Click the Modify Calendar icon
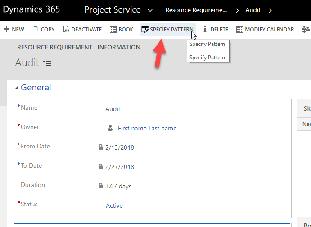Screen dimensions: 311x227 point(239,29)
